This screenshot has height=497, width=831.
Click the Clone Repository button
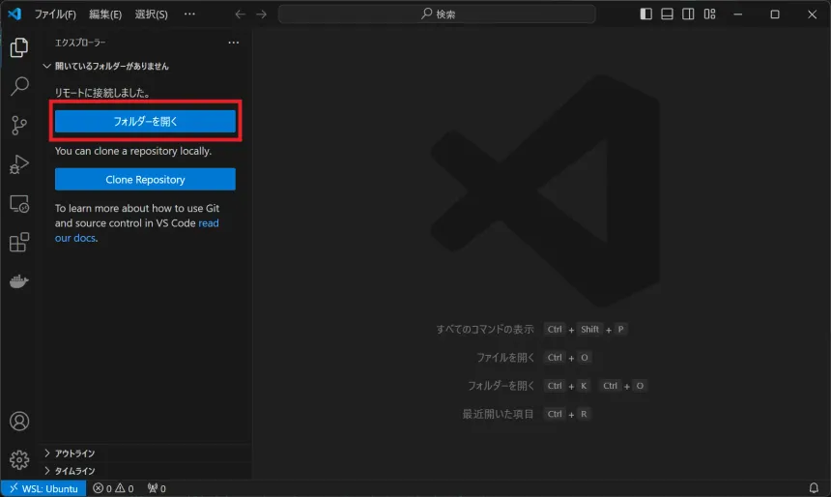click(x=145, y=179)
